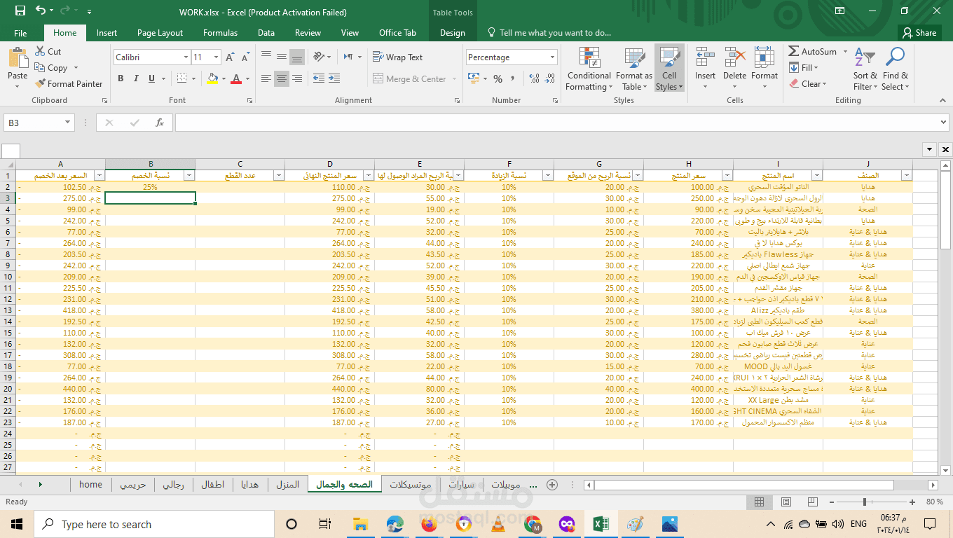
Task: Apply Percent Style number format
Action: click(x=498, y=78)
